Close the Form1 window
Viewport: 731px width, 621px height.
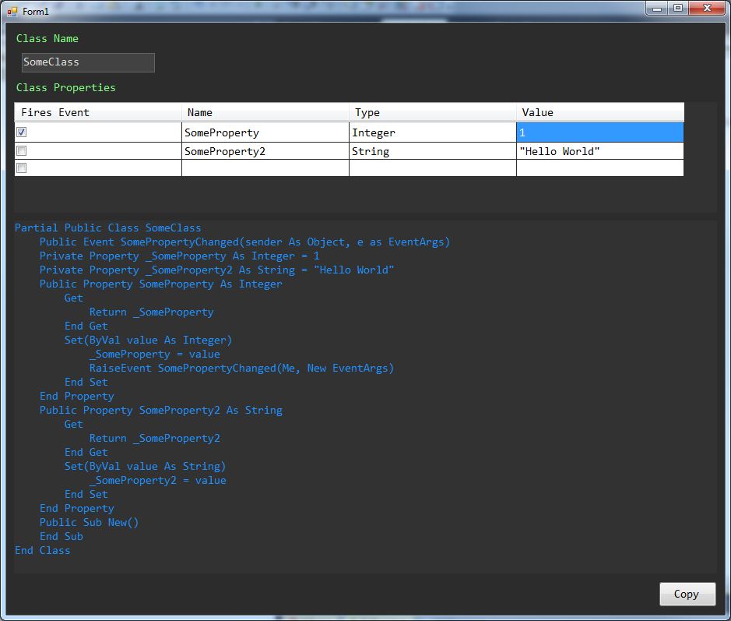[x=707, y=9]
